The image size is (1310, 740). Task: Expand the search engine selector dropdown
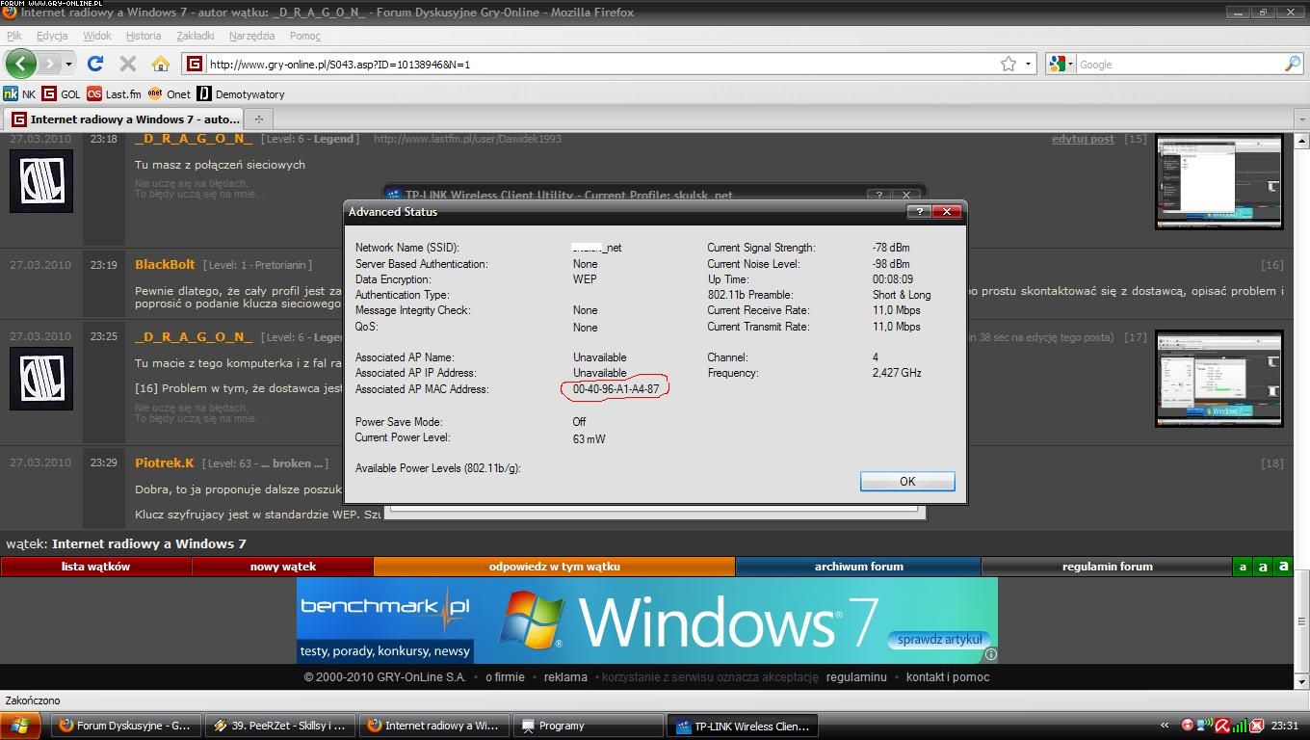coord(1061,64)
